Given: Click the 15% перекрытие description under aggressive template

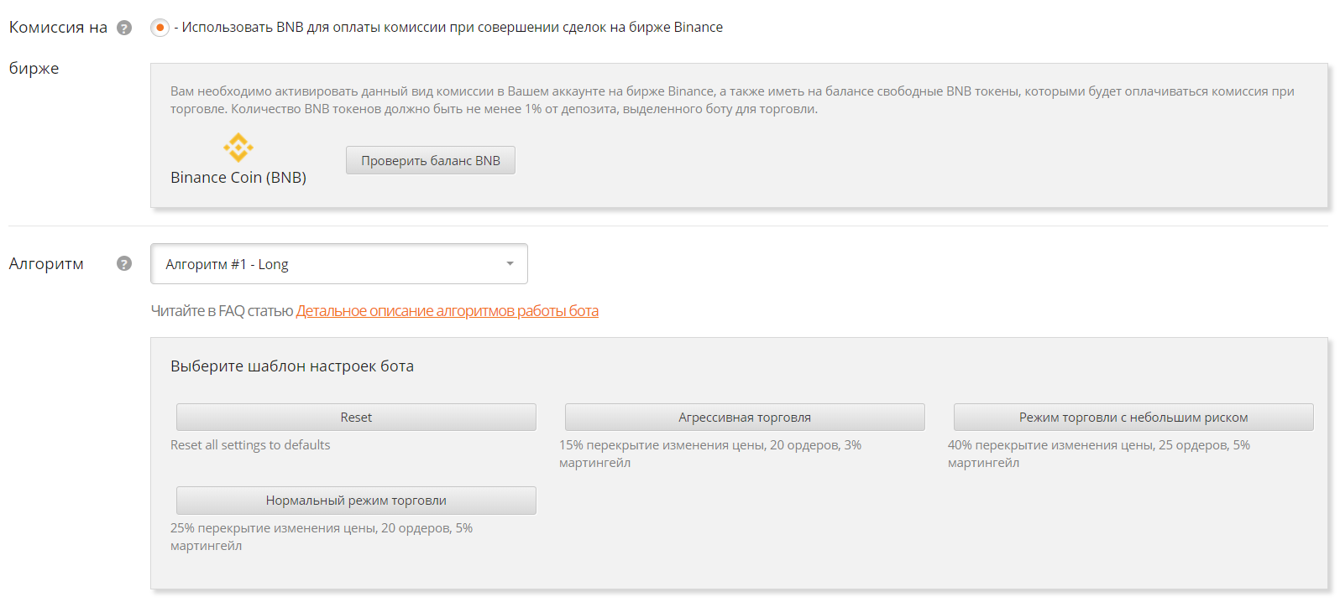Looking at the screenshot, I should coord(710,454).
